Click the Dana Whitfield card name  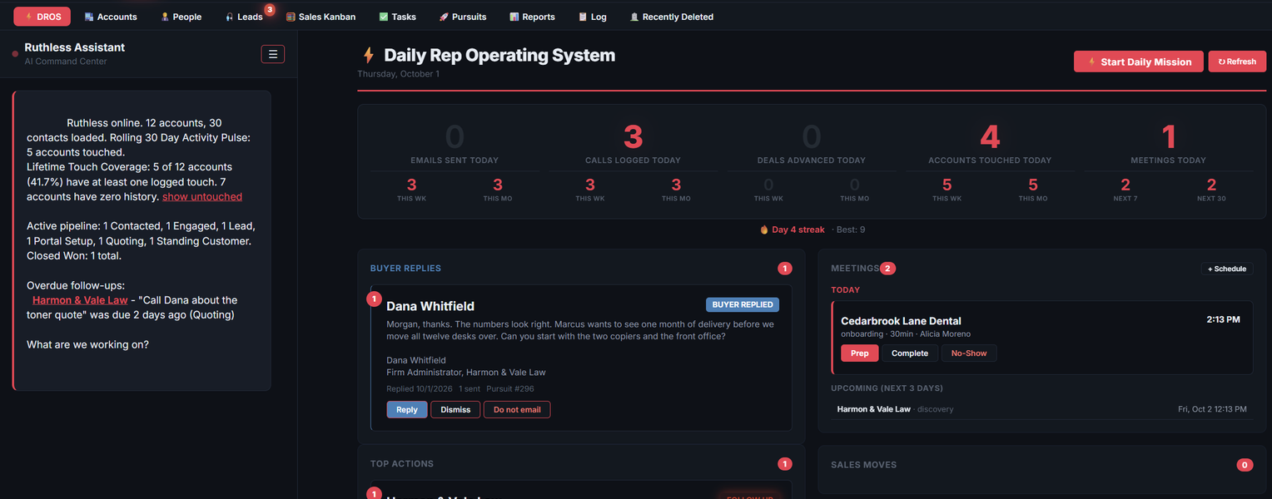[x=430, y=306]
